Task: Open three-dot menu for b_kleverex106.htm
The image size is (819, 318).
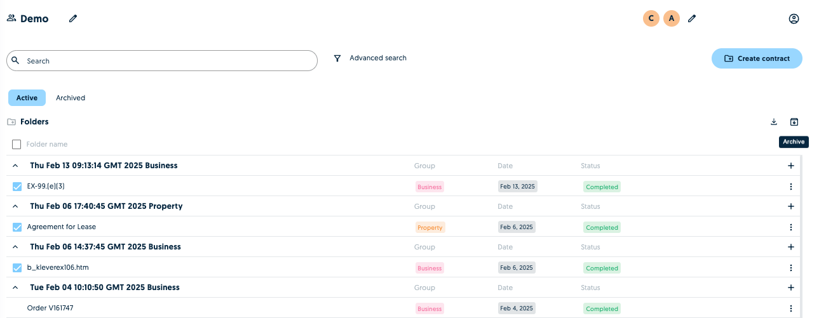Action: pos(791,268)
